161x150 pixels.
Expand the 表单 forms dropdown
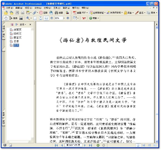(x=156, y=13)
